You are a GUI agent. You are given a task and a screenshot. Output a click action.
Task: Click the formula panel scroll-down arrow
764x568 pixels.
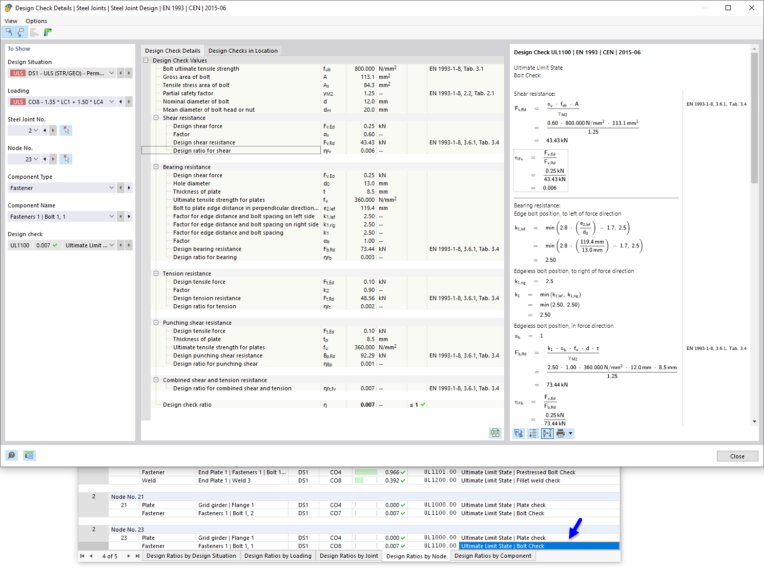click(754, 422)
